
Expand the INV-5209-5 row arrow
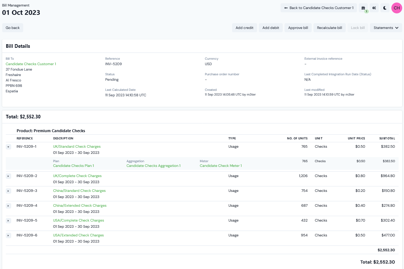pyautogui.click(x=8, y=220)
